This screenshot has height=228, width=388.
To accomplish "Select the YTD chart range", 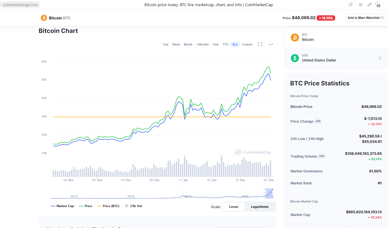I will 226,44.
